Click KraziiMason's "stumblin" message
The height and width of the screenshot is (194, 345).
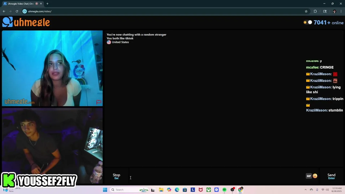[x=325, y=108]
